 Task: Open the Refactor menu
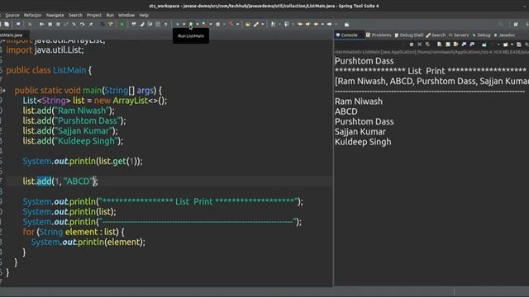33,15
